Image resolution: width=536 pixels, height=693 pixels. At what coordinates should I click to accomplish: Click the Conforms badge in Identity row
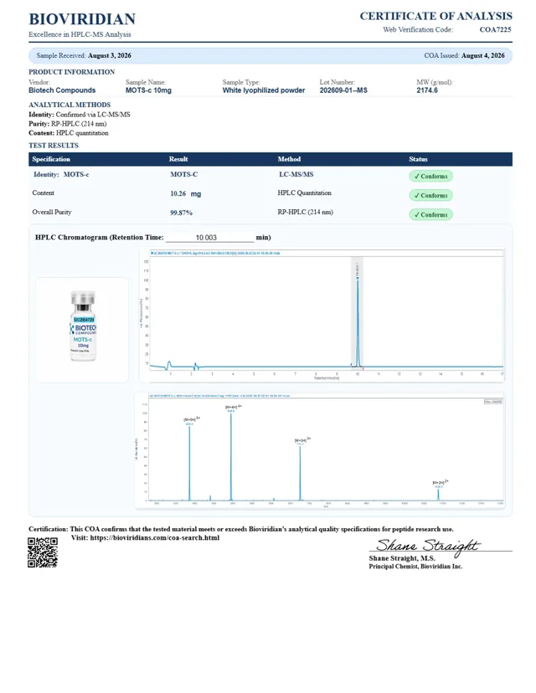coord(430,177)
